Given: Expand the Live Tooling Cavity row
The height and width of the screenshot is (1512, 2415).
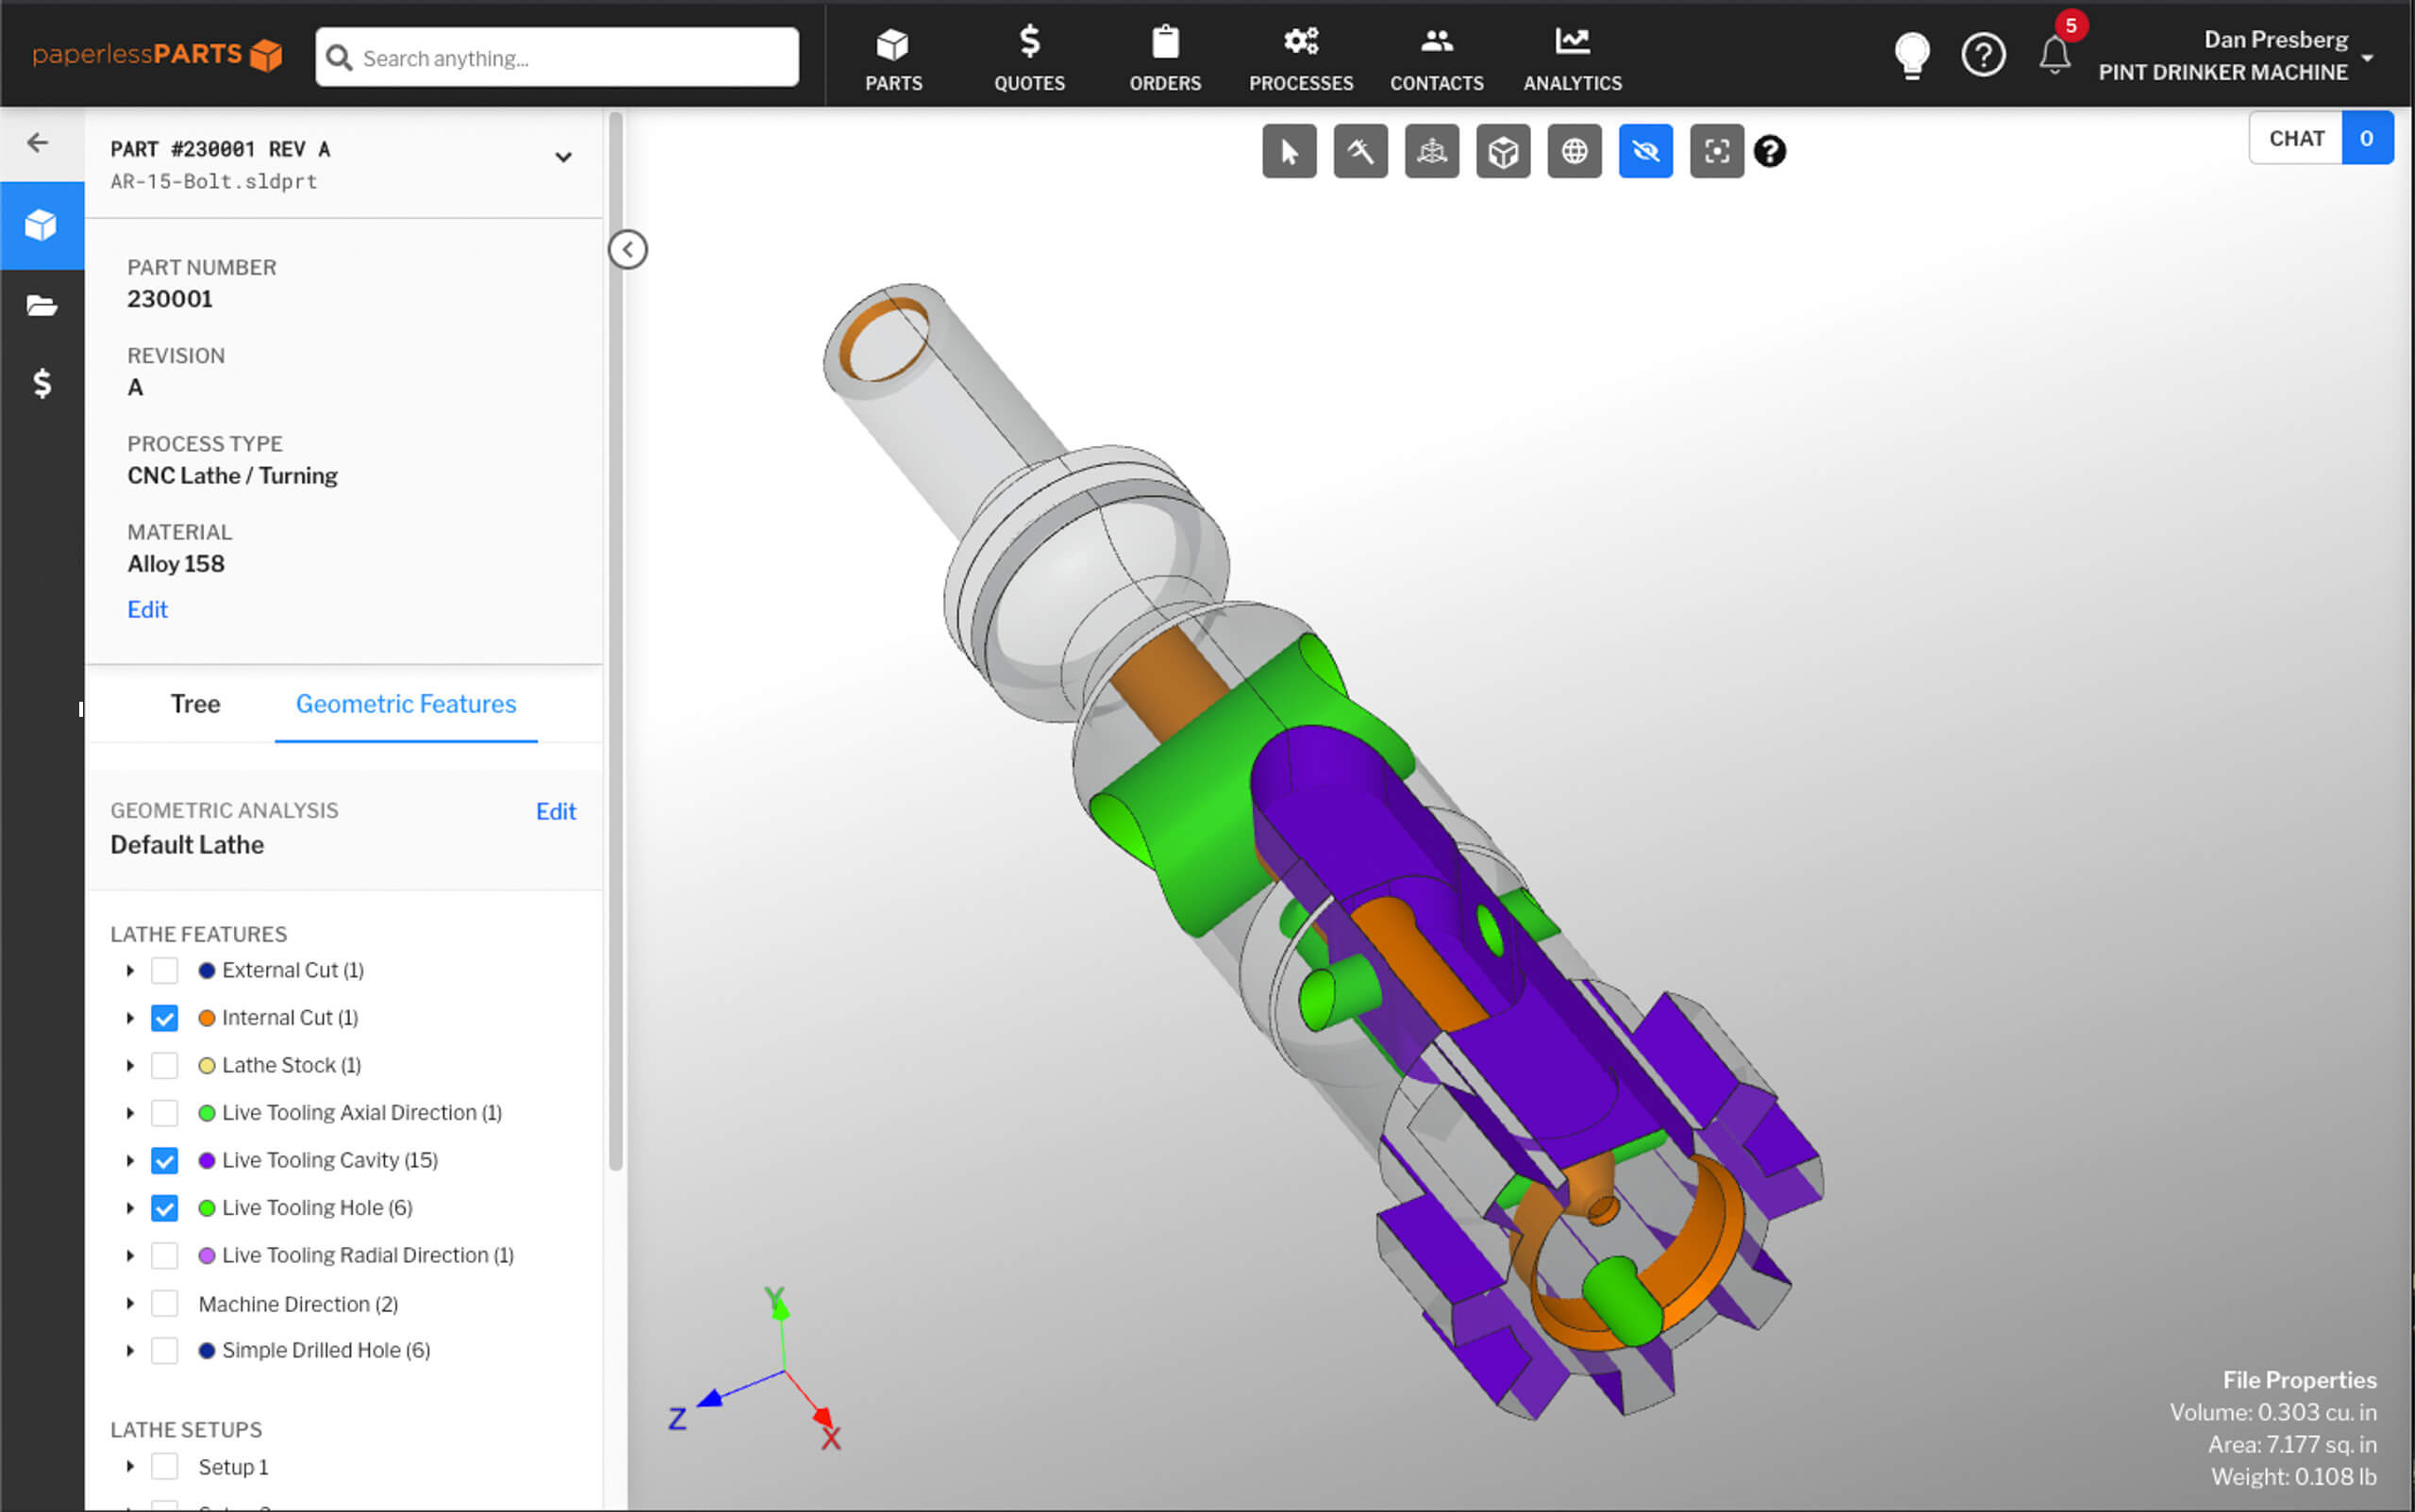Looking at the screenshot, I should (x=130, y=1160).
